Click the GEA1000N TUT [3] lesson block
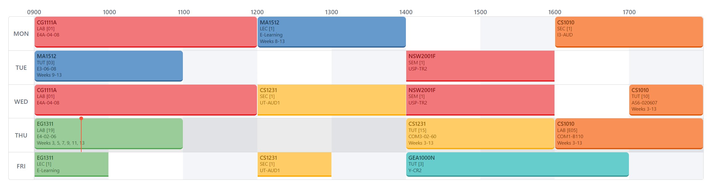 coord(517,164)
